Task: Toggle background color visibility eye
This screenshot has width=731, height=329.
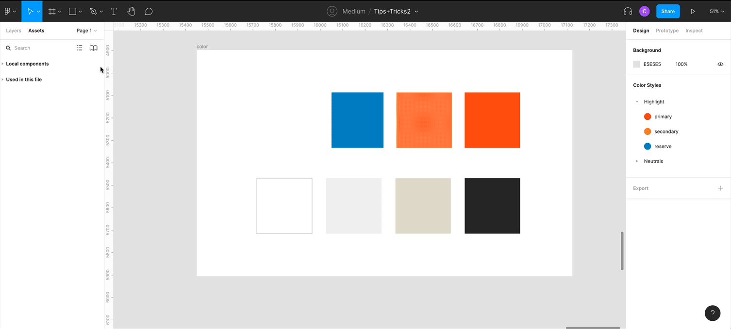Action: click(x=720, y=64)
